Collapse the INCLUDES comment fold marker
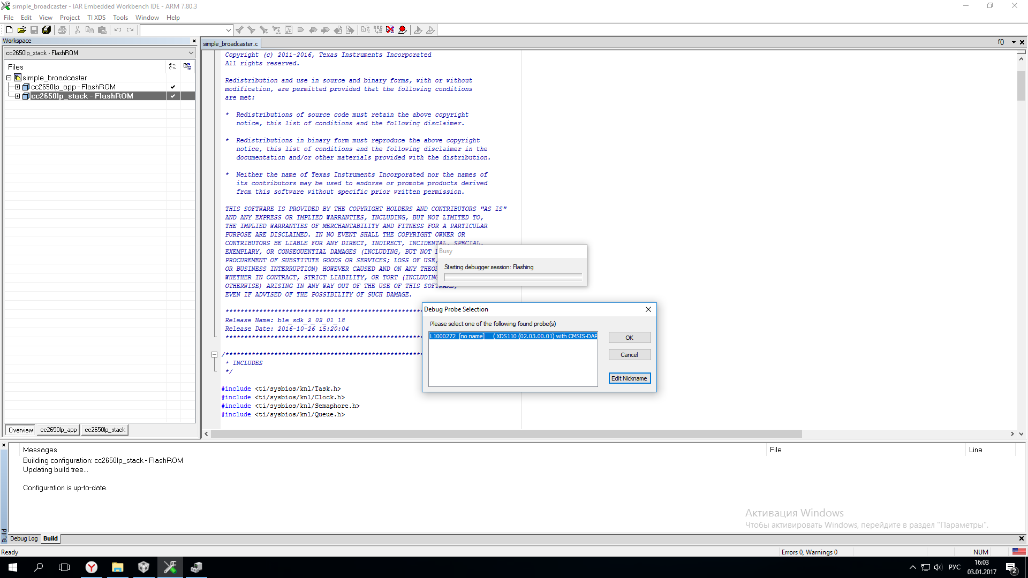This screenshot has width=1028, height=578. coord(214,354)
